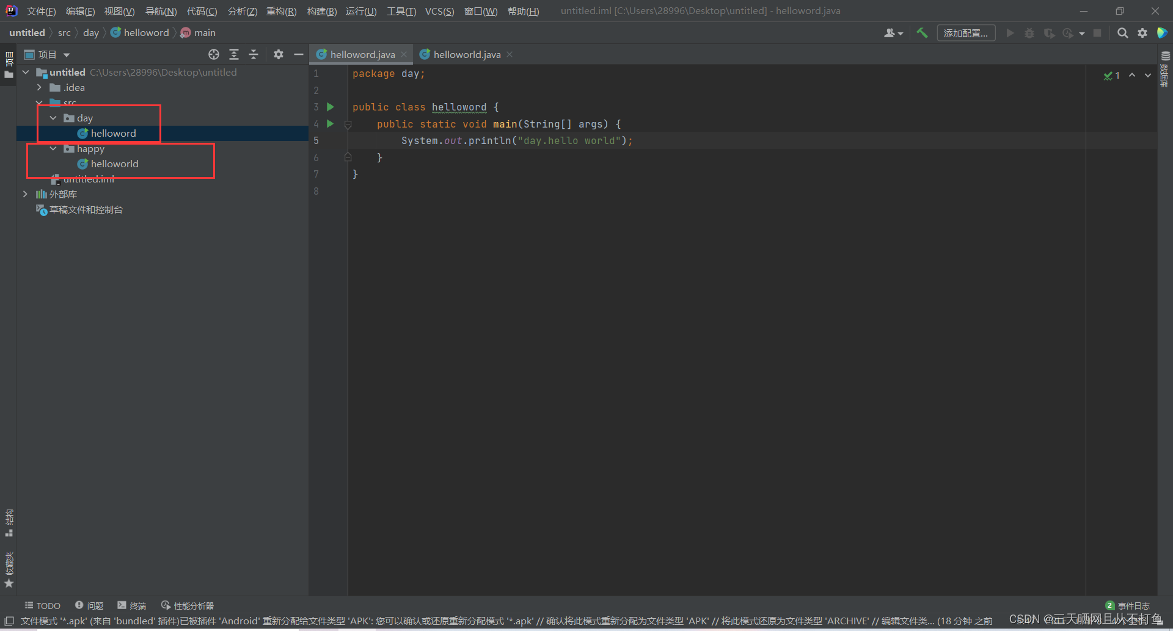Click the inspection checkmark widget in editor
The width and height of the screenshot is (1173, 631).
pyautogui.click(x=1112, y=75)
